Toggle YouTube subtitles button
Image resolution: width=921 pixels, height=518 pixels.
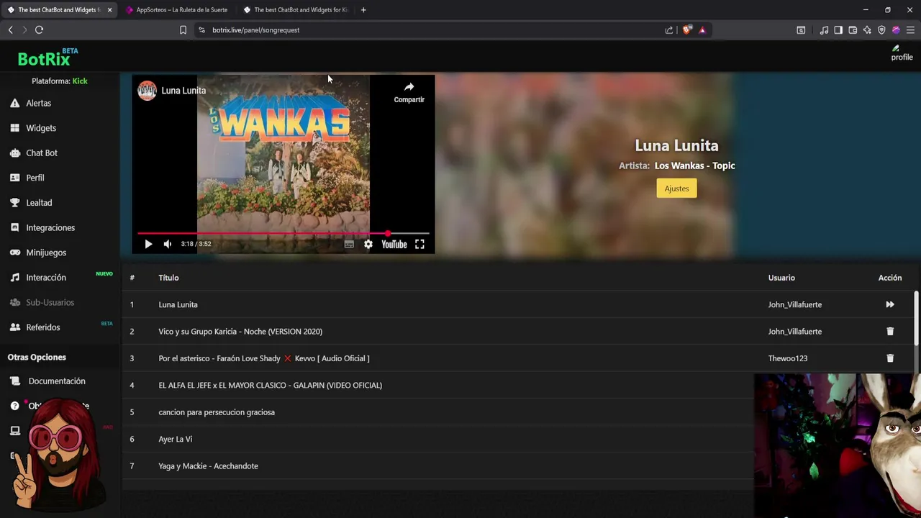coord(349,244)
